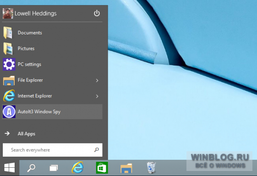Select the PC settings label
This screenshot has width=257, height=176.
click(29, 64)
